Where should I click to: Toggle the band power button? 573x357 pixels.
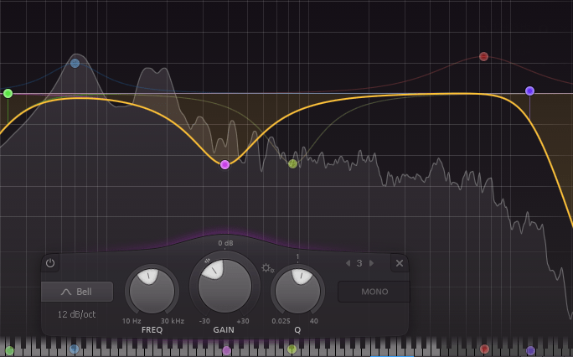click(50, 263)
